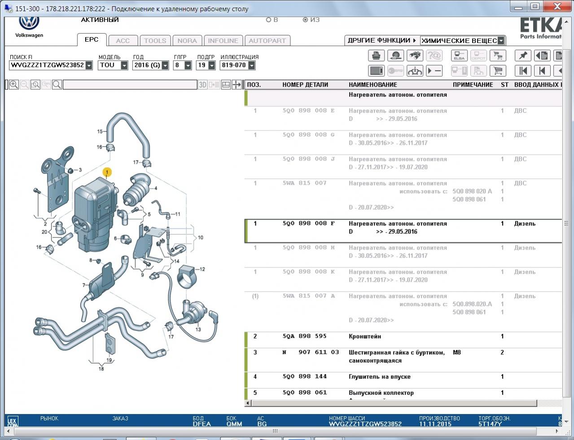This screenshot has width=574, height=440.
Task: Click part number 5Q0 898 008 H
Action: click(x=309, y=248)
